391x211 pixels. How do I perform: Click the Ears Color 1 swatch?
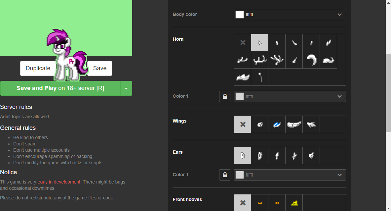pos(239,175)
